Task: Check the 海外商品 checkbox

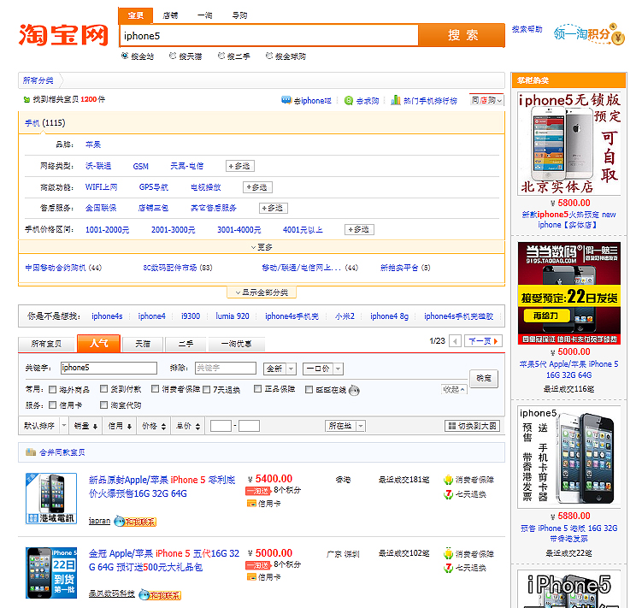Action: coord(52,389)
